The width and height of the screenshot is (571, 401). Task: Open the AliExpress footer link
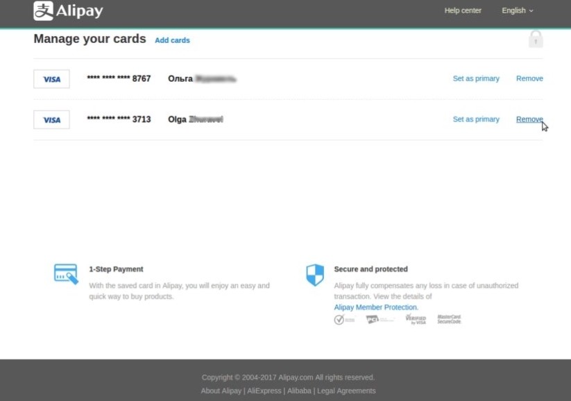point(264,391)
